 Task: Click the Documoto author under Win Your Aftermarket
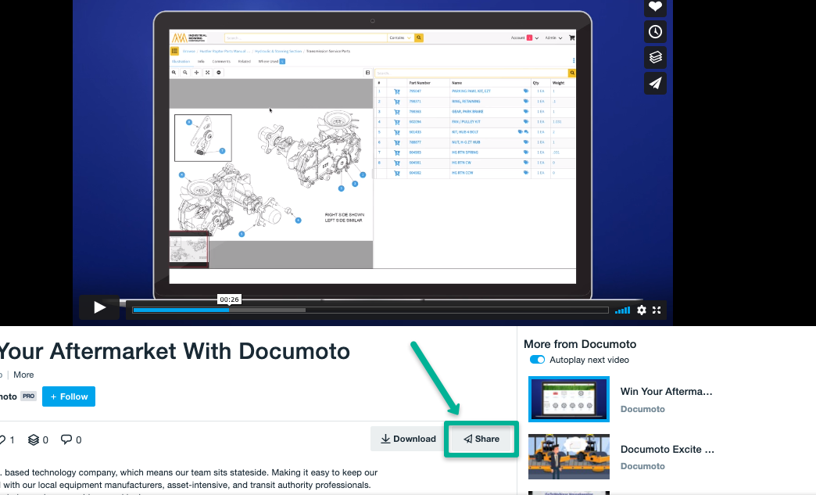click(x=642, y=409)
